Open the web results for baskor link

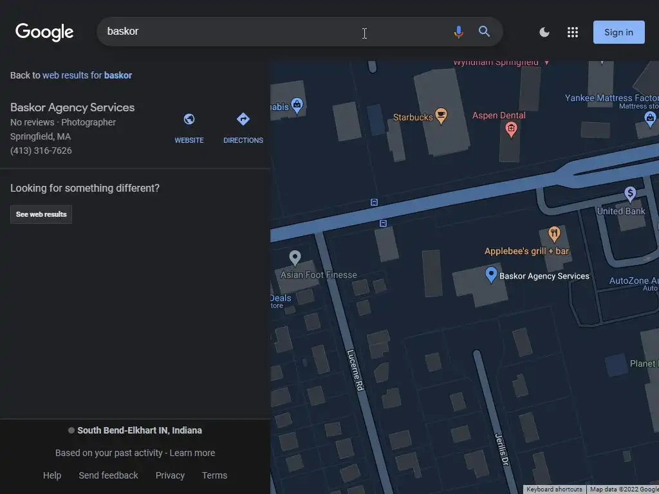point(87,75)
